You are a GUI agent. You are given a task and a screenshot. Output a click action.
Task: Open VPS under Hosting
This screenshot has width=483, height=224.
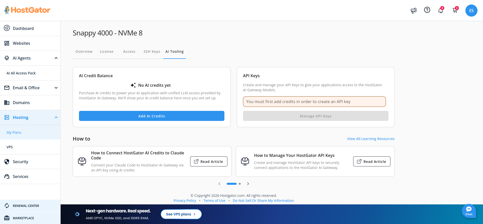click(30, 147)
